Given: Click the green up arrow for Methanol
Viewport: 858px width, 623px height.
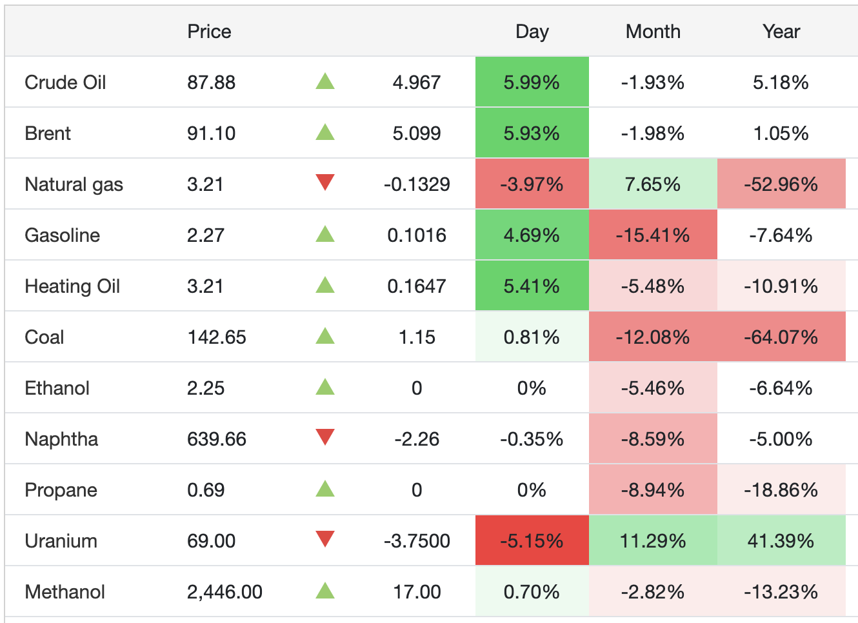Looking at the screenshot, I should [325, 591].
